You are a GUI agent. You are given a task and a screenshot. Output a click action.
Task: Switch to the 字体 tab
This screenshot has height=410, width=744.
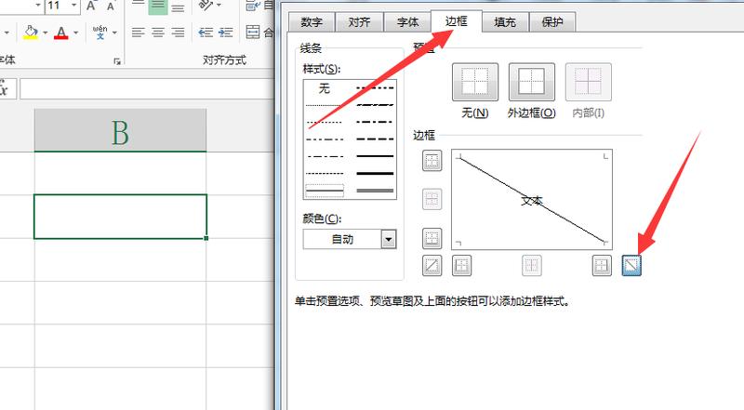click(407, 22)
